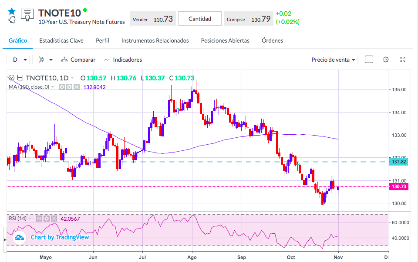Click the Oct date axis label

[x=291, y=257]
